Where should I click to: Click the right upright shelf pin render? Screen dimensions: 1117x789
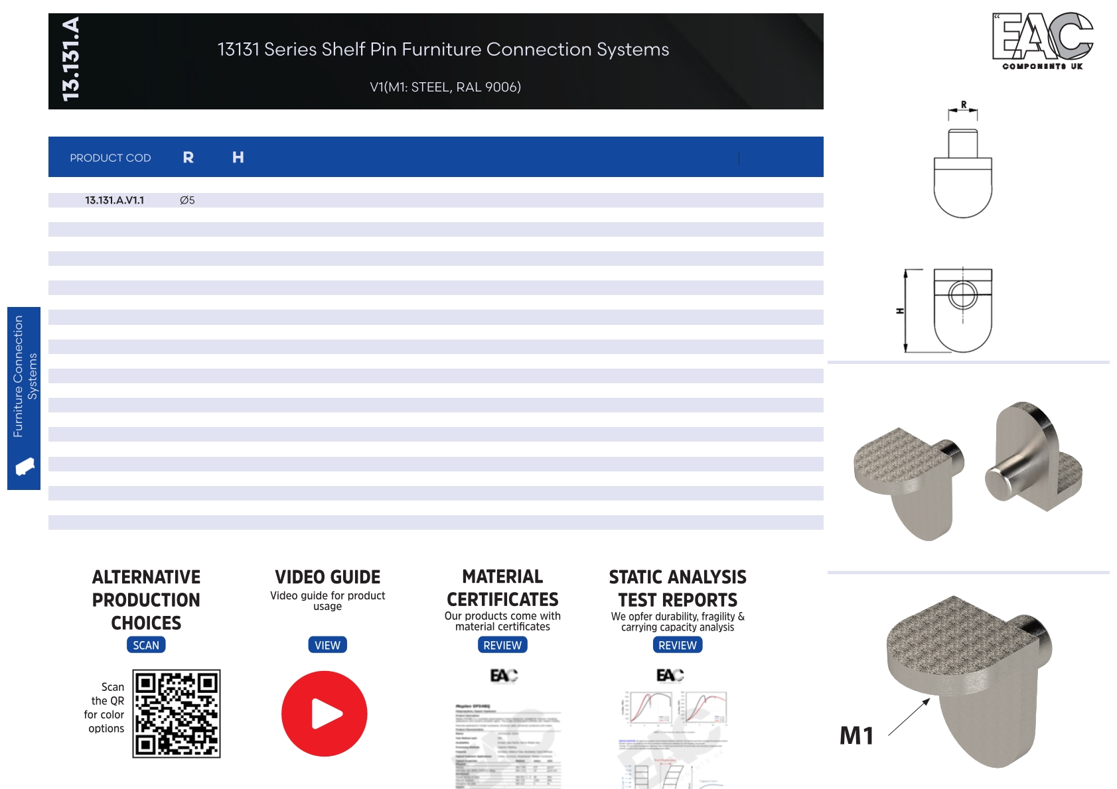click(1033, 456)
